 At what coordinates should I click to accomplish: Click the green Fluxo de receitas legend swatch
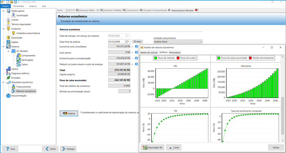[156, 58]
